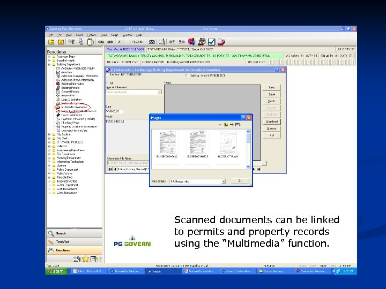The width and height of the screenshot is (386, 289).
Task: Select Building Permits in the Functions tree
Action: click(x=70, y=88)
